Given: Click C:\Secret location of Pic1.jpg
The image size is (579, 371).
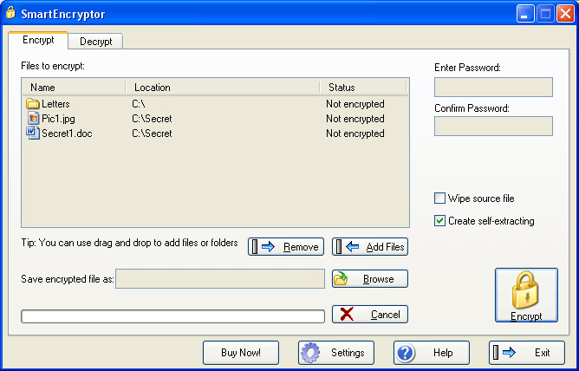Looking at the screenshot, I should pos(152,119).
